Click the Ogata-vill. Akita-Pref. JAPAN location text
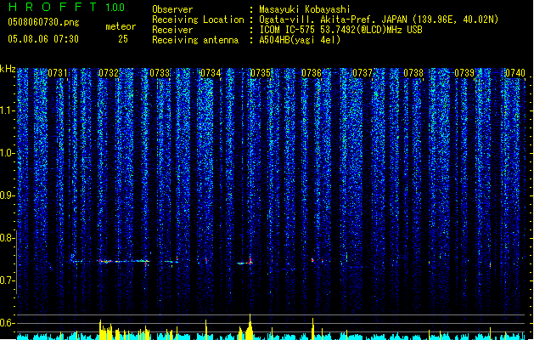 point(333,20)
